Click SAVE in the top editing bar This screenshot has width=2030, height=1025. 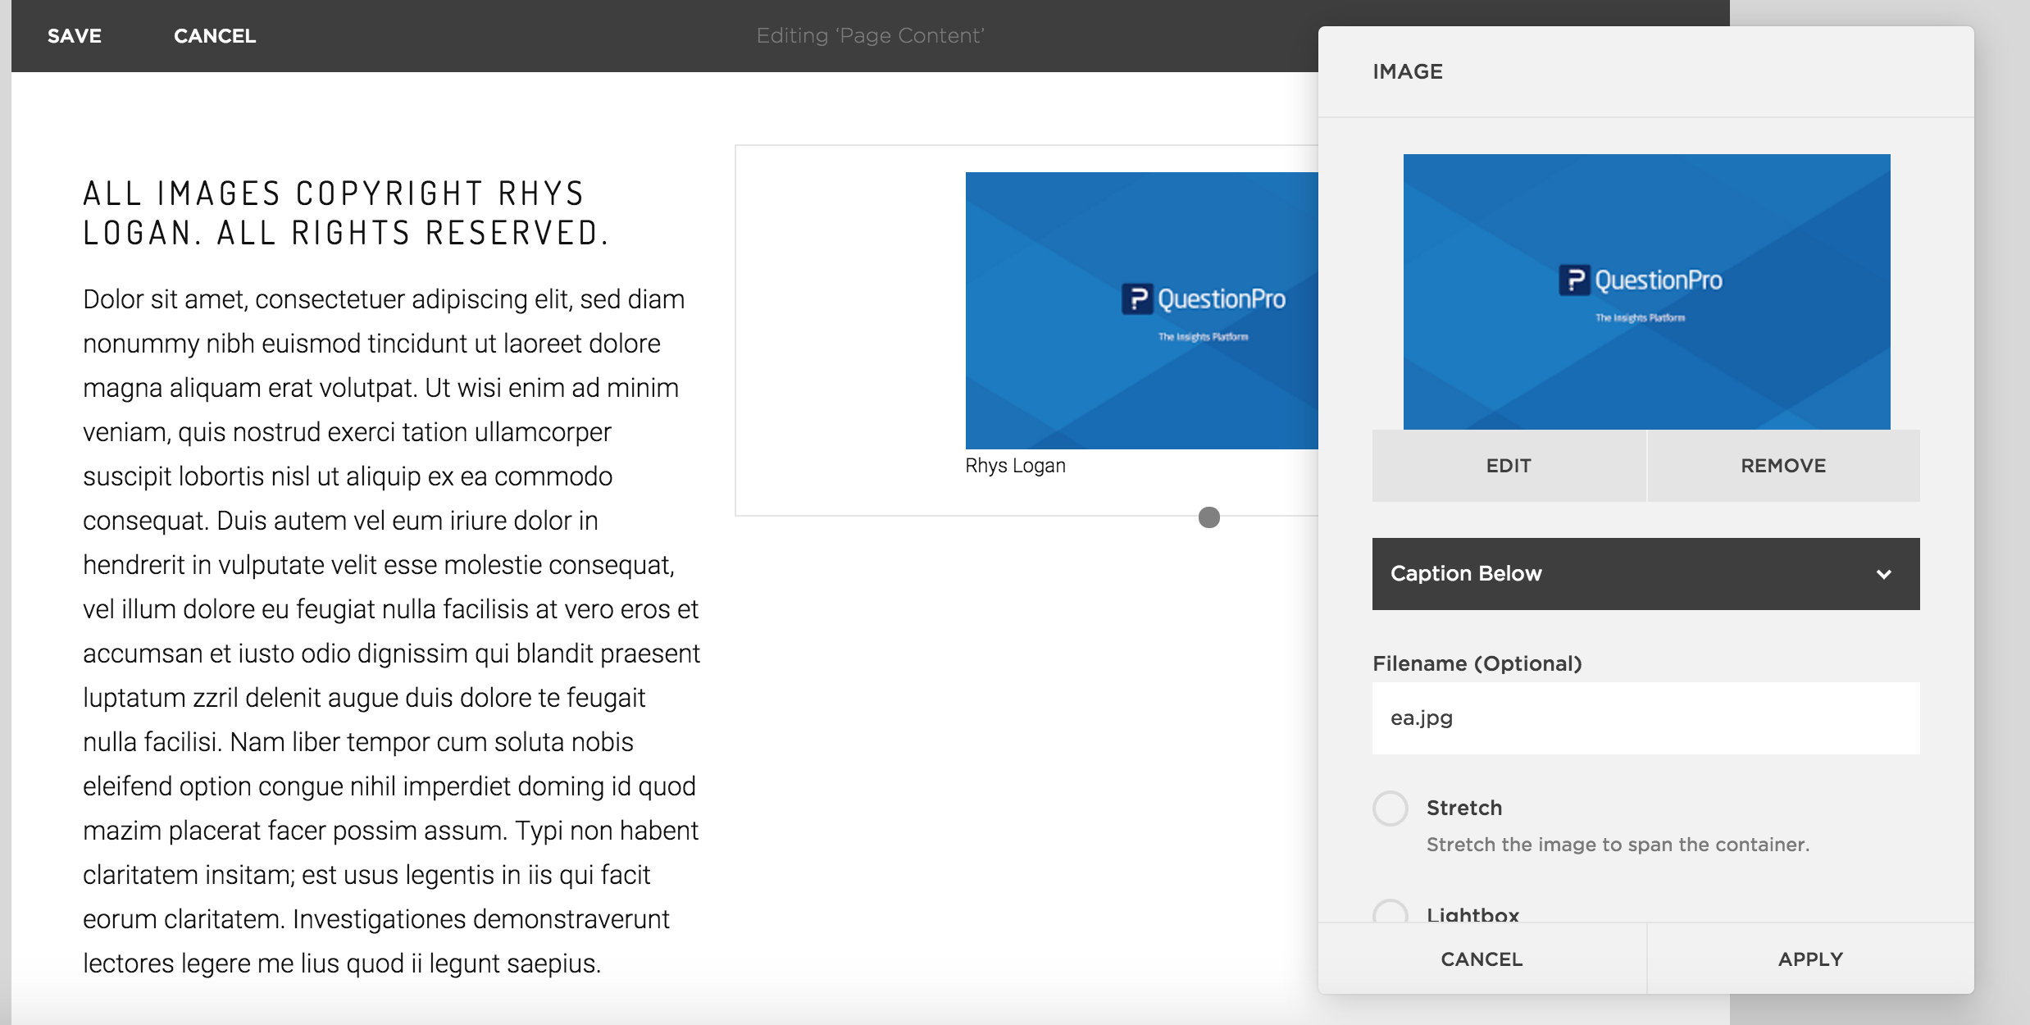tap(74, 36)
